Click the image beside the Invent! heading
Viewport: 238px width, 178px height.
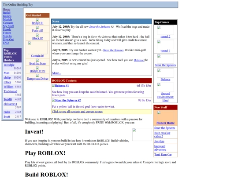coord(142,134)
